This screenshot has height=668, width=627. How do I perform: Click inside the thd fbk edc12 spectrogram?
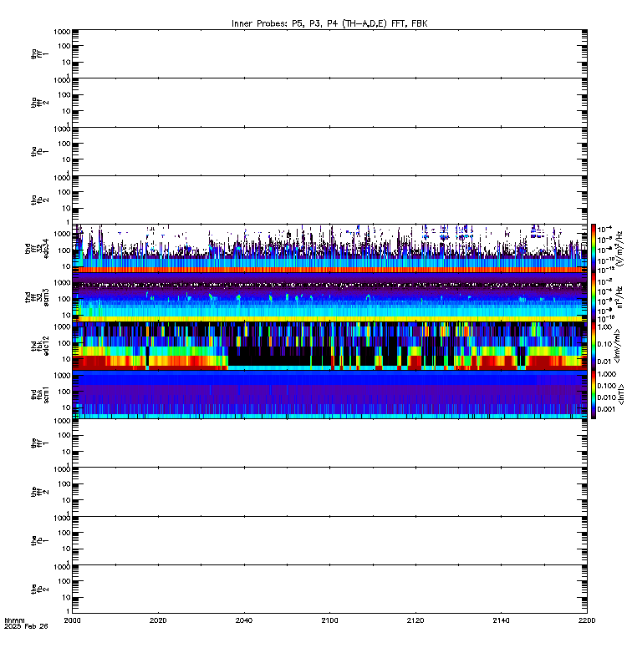tap(329, 346)
